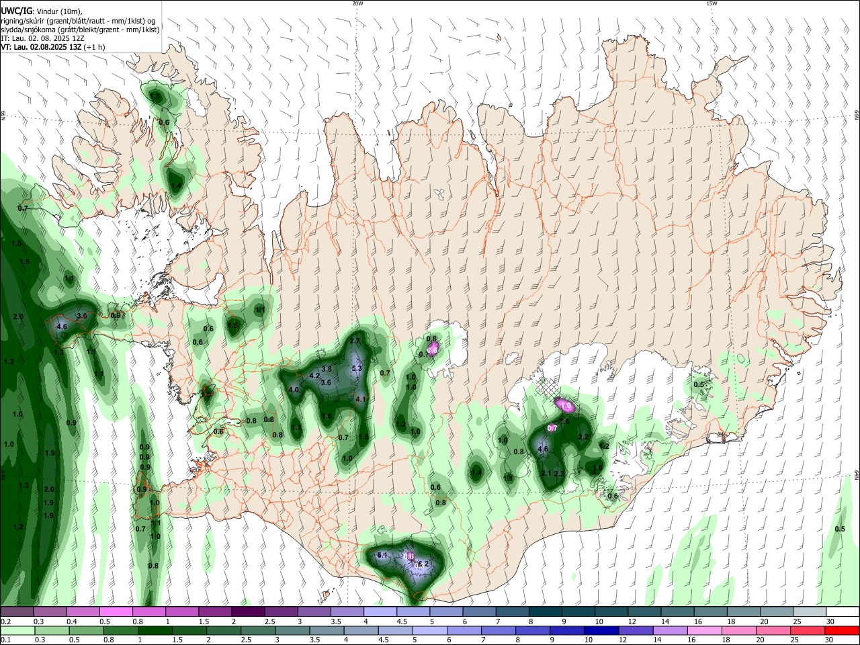
Task: Click the '5.3' precipitation value on the map
Action: click(x=357, y=368)
